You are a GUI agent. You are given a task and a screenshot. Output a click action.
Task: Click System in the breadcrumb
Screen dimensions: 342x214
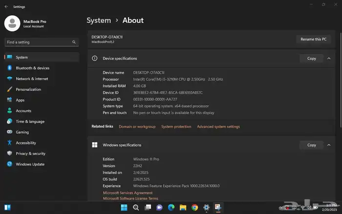point(99,21)
